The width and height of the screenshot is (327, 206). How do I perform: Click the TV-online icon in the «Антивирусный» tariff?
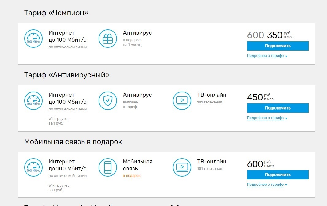pyautogui.click(x=182, y=100)
